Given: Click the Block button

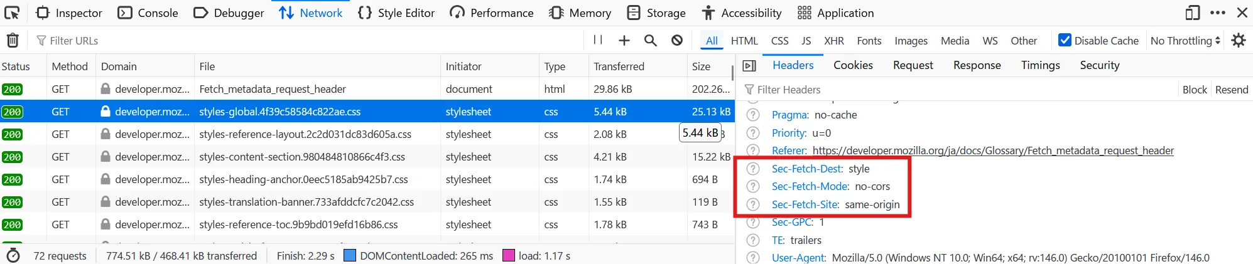Looking at the screenshot, I should click(x=1194, y=90).
